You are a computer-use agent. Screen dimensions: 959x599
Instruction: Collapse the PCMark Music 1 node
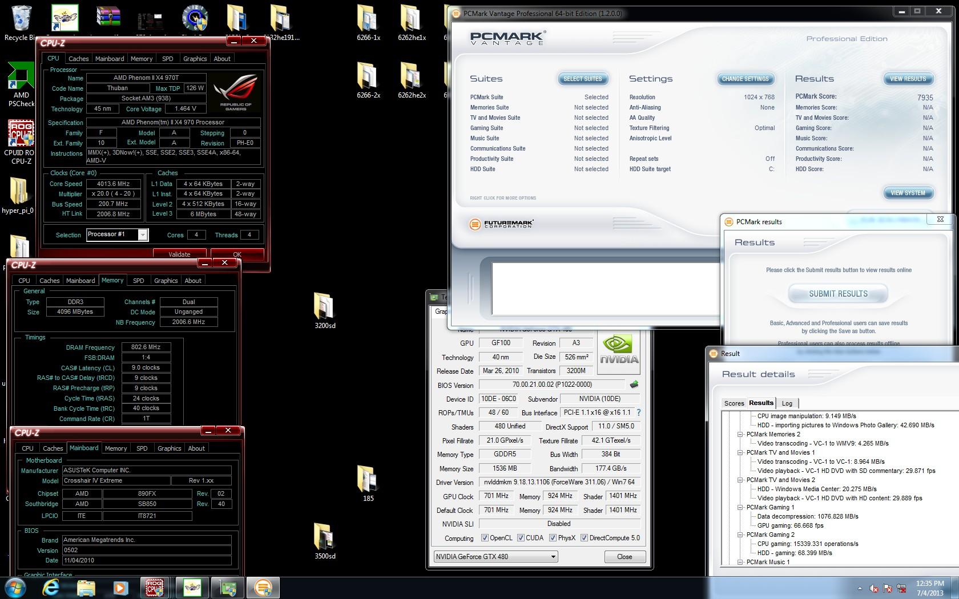(740, 562)
